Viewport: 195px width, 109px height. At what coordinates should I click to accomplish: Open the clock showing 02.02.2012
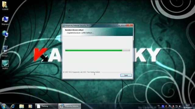pos(188,106)
